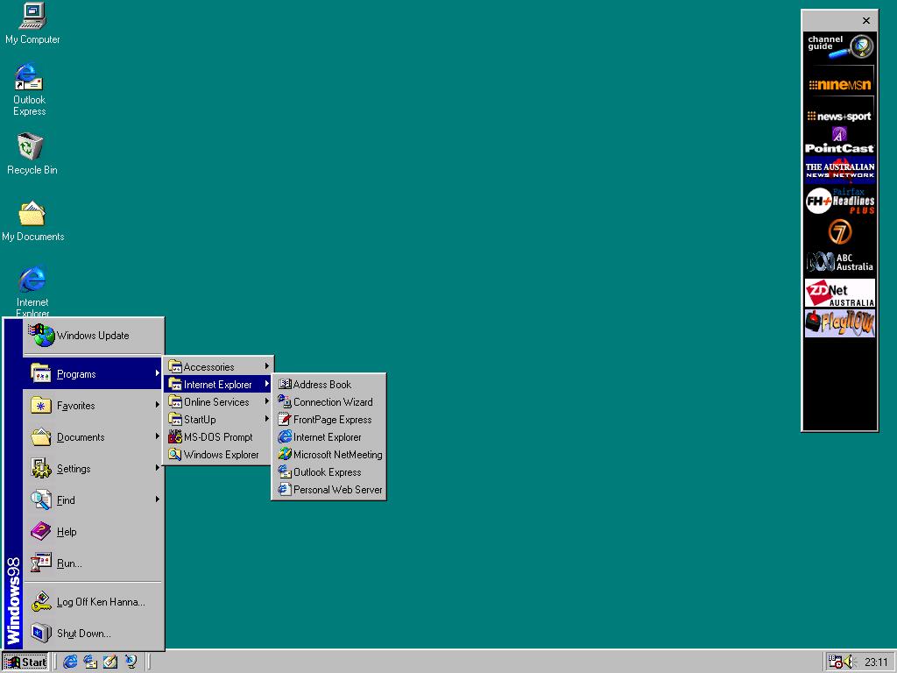Open the Channel 7 logo channel
Image resolution: width=897 pixels, height=673 pixels.
[x=840, y=231]
